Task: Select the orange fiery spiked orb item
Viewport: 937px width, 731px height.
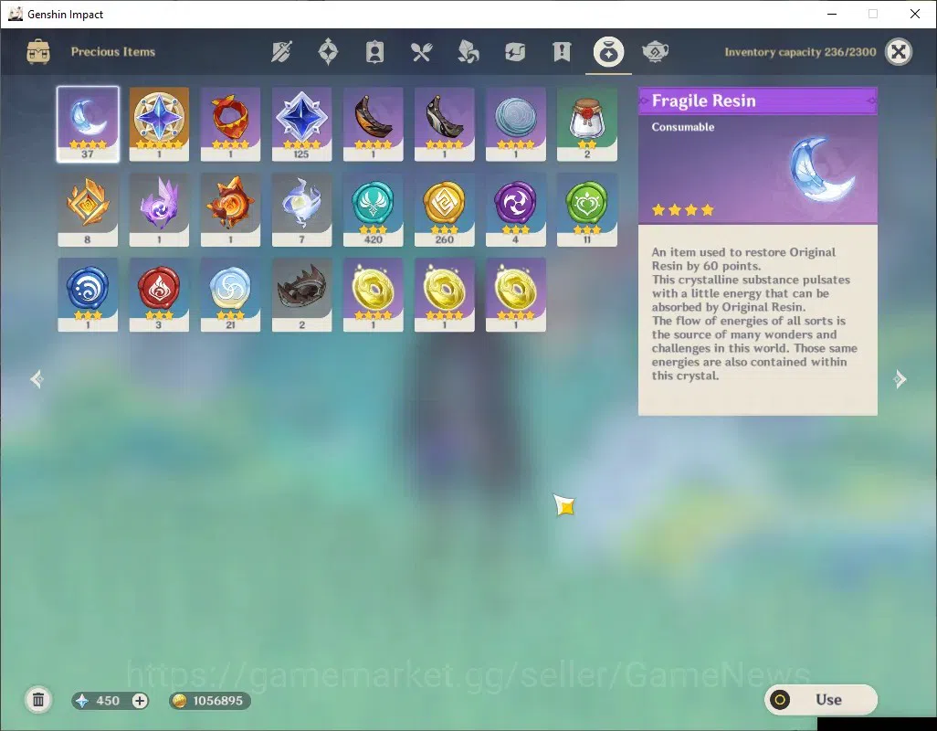Action: click(230, 210)
